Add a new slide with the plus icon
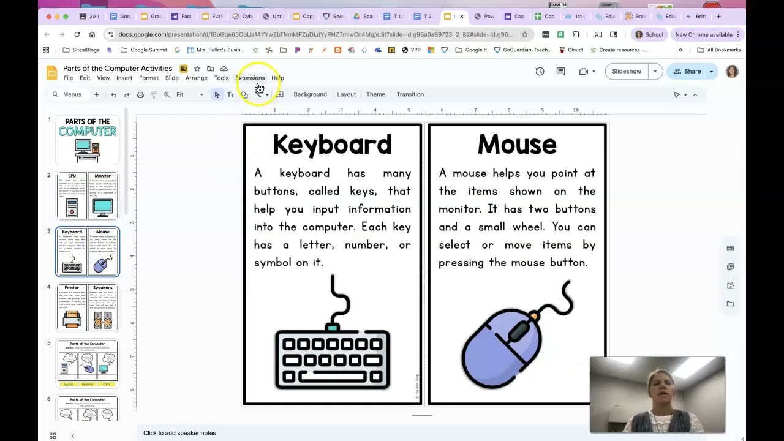 [96, 94]
